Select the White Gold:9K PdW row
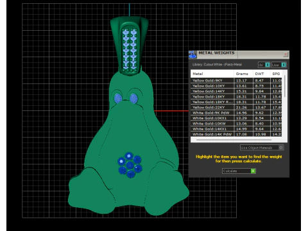This screenshot has height=231, width=308. tap(236, 113)
